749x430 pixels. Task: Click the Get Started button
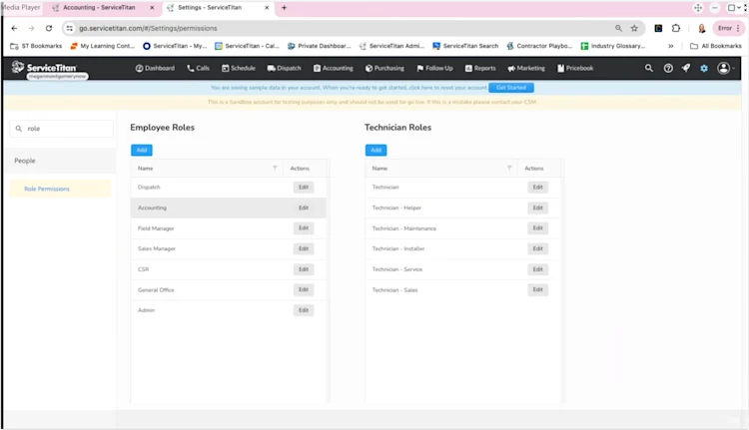click(x=511, y=88)
